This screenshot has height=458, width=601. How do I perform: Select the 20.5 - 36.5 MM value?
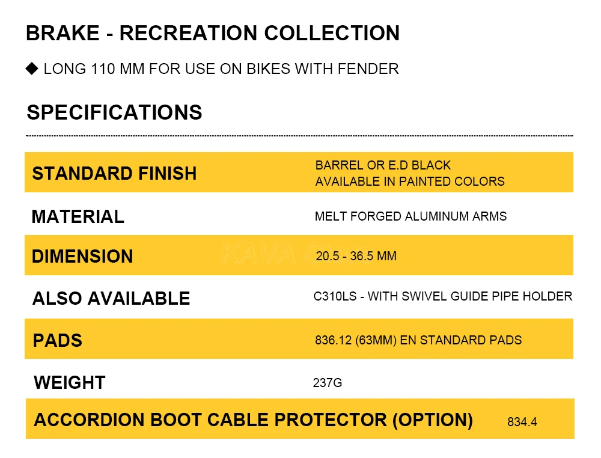(x=356, y=257)
